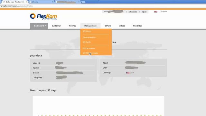Open the Videos navigation item
Image resolution: width=206 pixels, height=116 pixels.
pos(122,26)
